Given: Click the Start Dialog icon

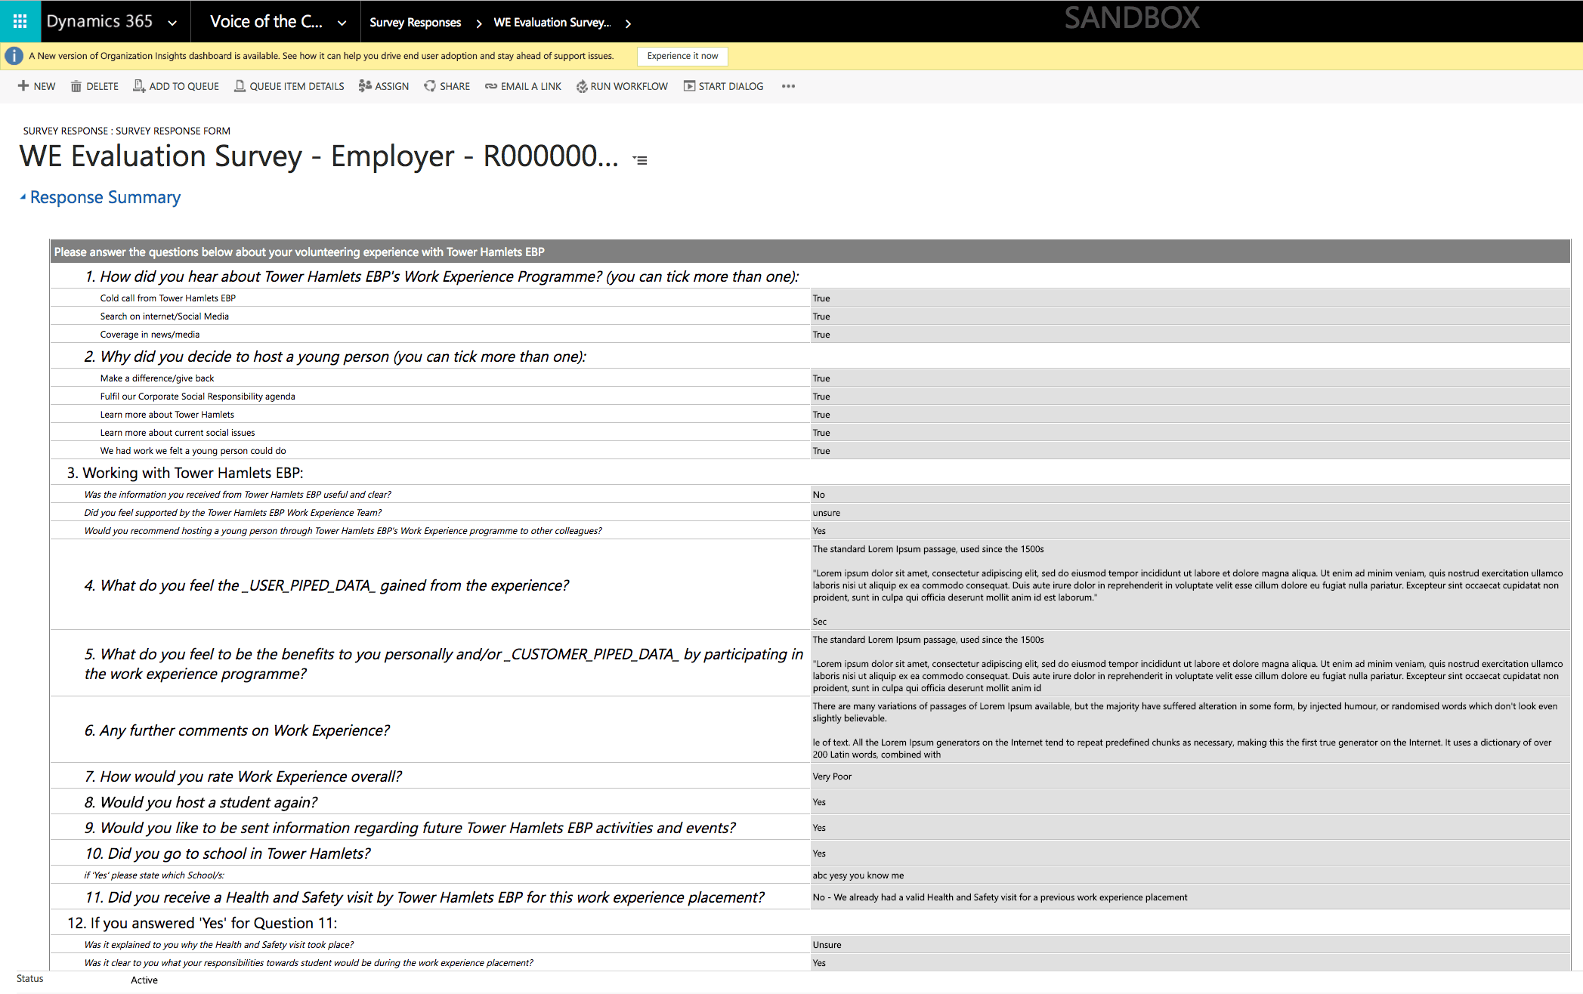Looking at the screenshot, I should coord(689,86).
